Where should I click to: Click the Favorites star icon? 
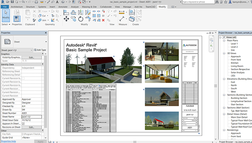pyautogui.click(x=226, y=2)
